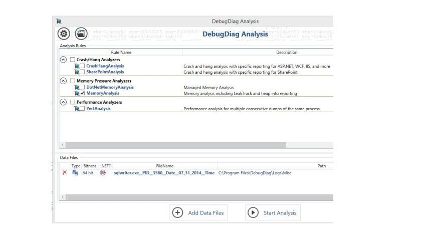Viewport: 421px width, 237px height.
Task: Click the Analysis Rules horizontal scrollbar thumb
Action: [176, 145]
